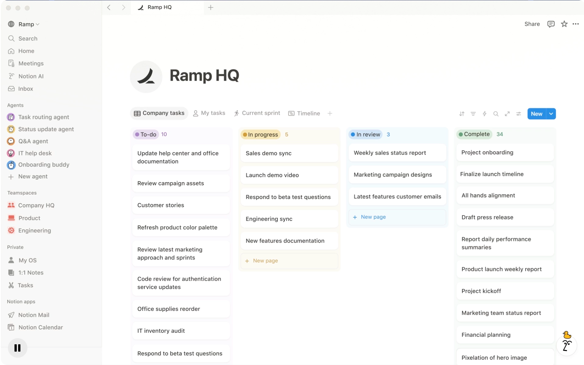Click the automations lightning bolt icon
Viewport: 584px width, 365px height.
(484, 114)
